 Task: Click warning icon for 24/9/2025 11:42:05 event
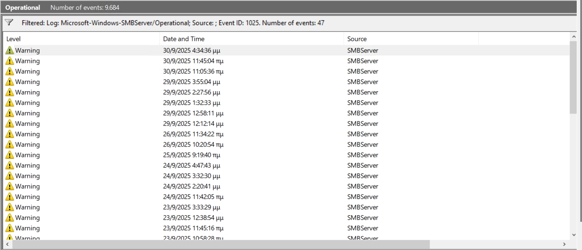(10, 197)
